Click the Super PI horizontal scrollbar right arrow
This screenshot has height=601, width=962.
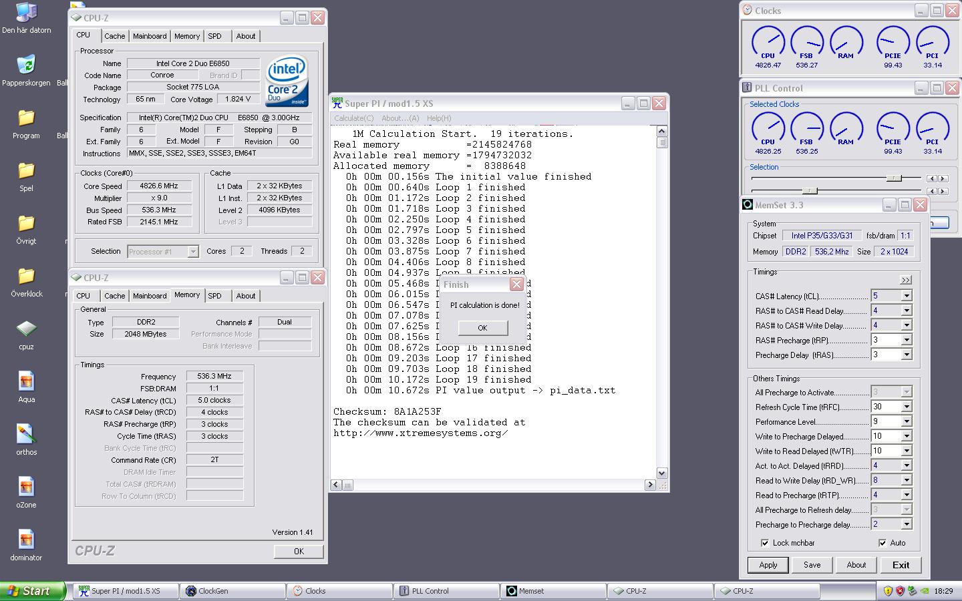[649, 485]
